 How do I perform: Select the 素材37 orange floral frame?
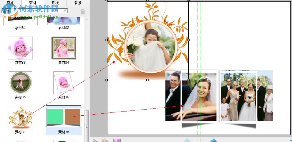[20, 117]
